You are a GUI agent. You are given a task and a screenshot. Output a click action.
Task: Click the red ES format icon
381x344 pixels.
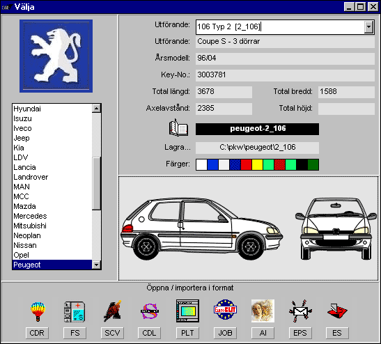point(337,311)
